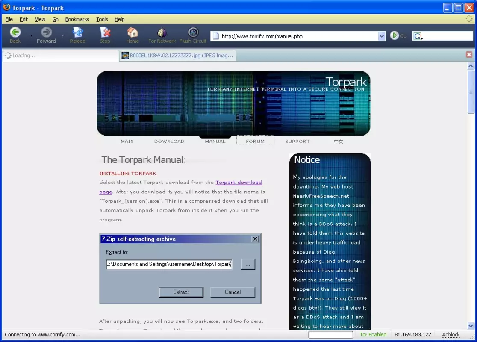
Task: Click the status bar progress field
Action: click(331, 335)
